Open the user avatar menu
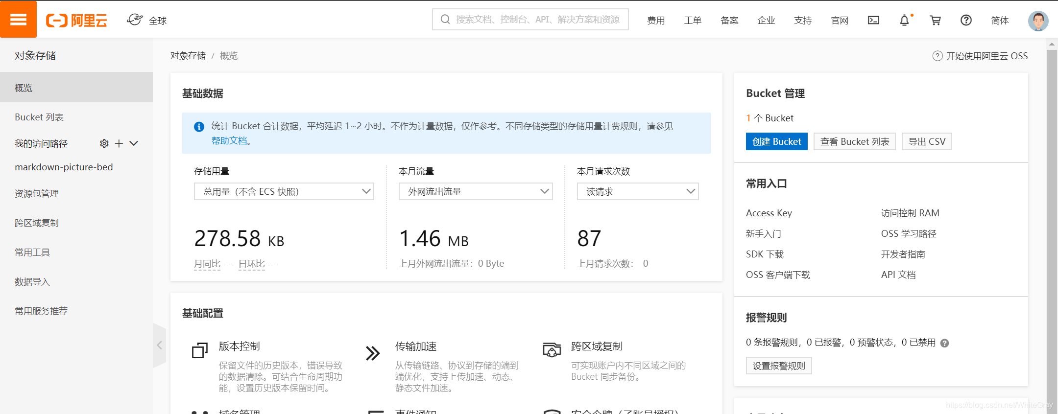This screenshot has height=414, width=1058. pos(1038,21)
